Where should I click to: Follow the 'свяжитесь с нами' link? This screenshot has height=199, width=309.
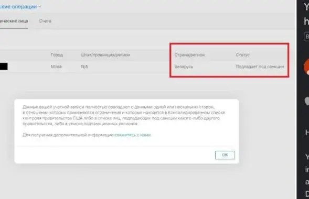[x=133, y=135]
